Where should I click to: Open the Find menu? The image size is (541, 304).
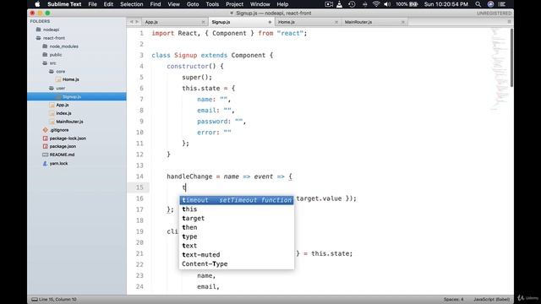tap(156, 4)
